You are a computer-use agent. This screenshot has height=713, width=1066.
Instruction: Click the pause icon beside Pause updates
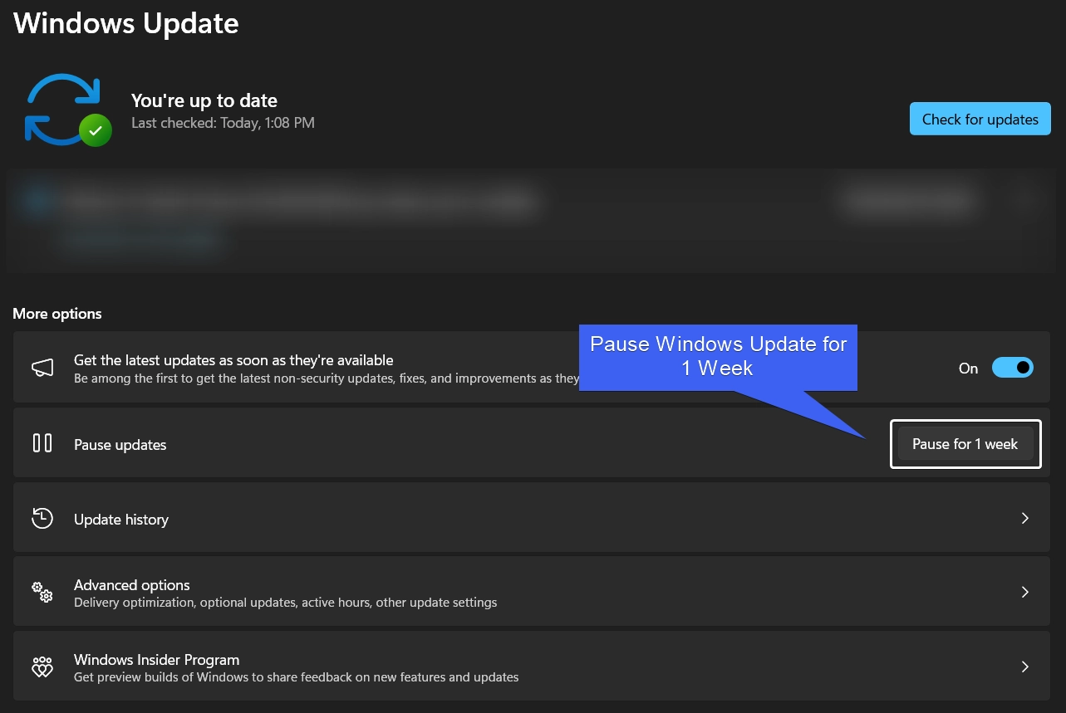(x=42, y=443)
